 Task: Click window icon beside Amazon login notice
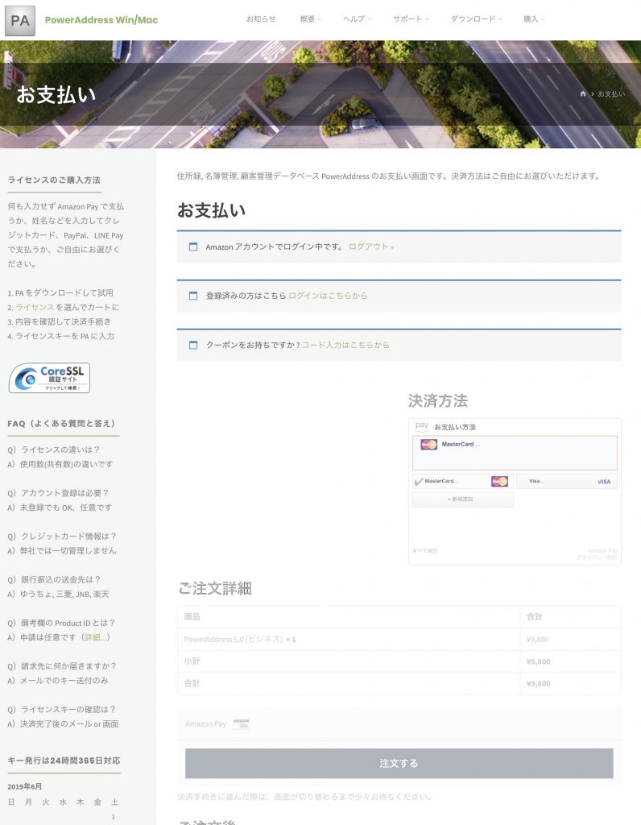193,247
